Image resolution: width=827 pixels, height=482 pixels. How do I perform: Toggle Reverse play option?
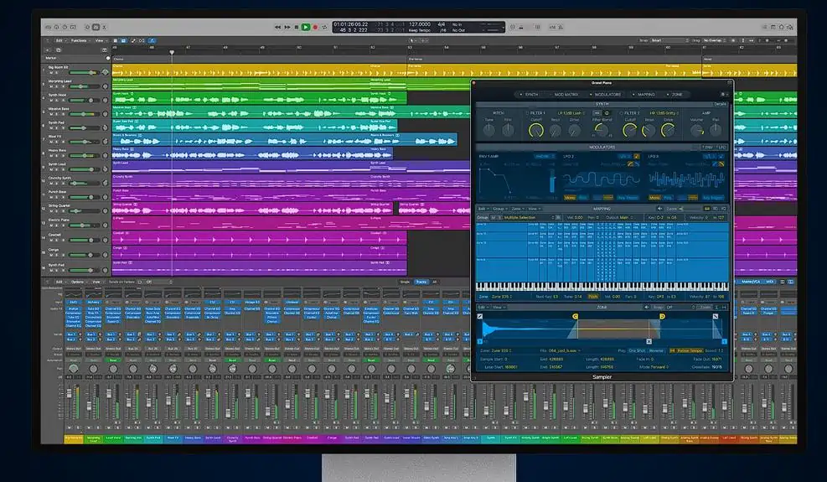[x=655, y=350]
